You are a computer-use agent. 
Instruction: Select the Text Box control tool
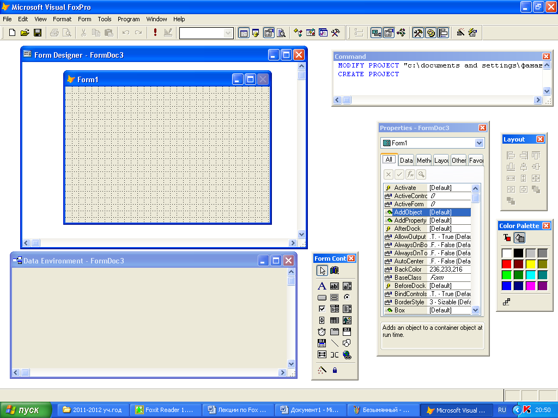pos(335,286)
